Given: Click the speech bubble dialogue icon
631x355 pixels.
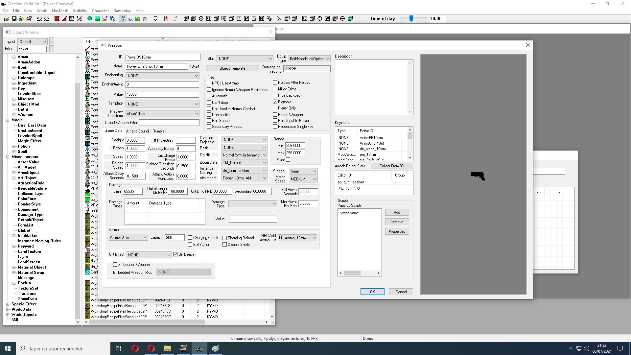Looking at the screenshot, I should (155, 19).
